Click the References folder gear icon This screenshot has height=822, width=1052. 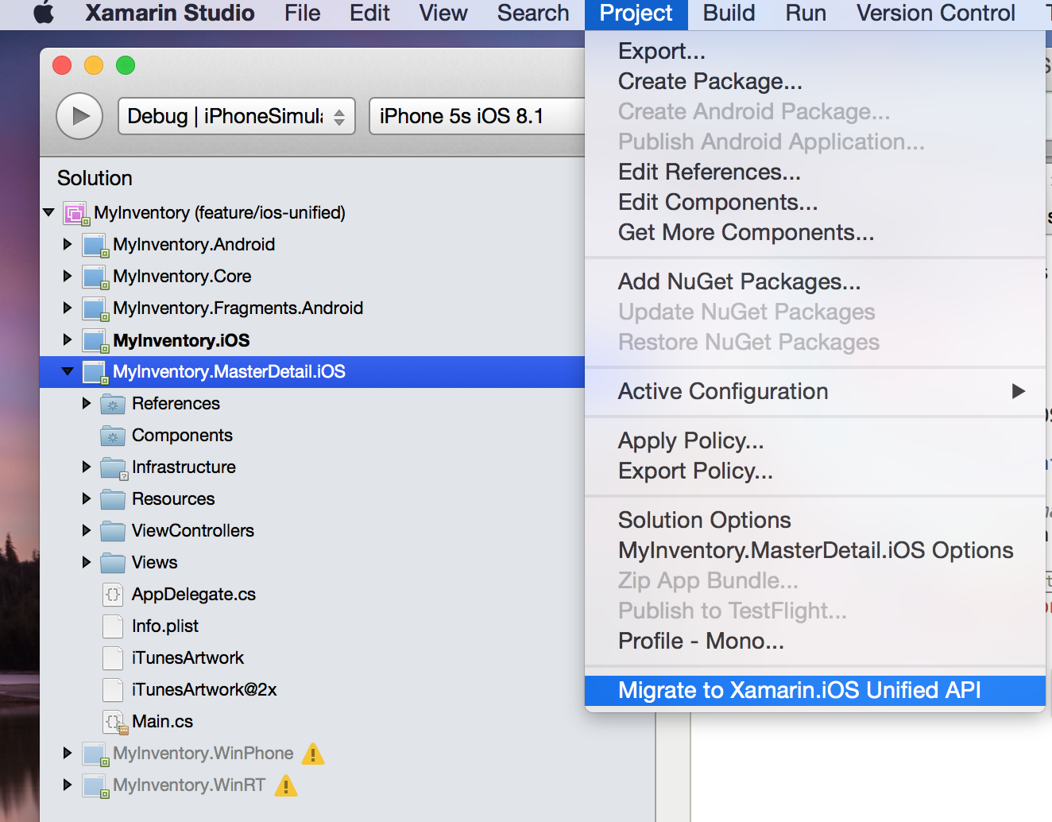114,404
